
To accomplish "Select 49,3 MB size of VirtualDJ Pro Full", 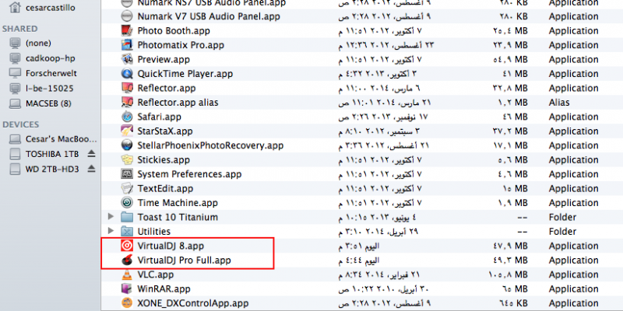I will coord(510,260).
